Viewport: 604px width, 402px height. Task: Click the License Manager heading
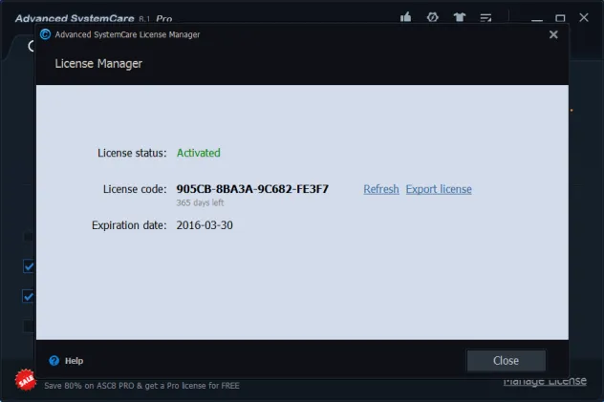pyautogui.click(x=98, y=63)
